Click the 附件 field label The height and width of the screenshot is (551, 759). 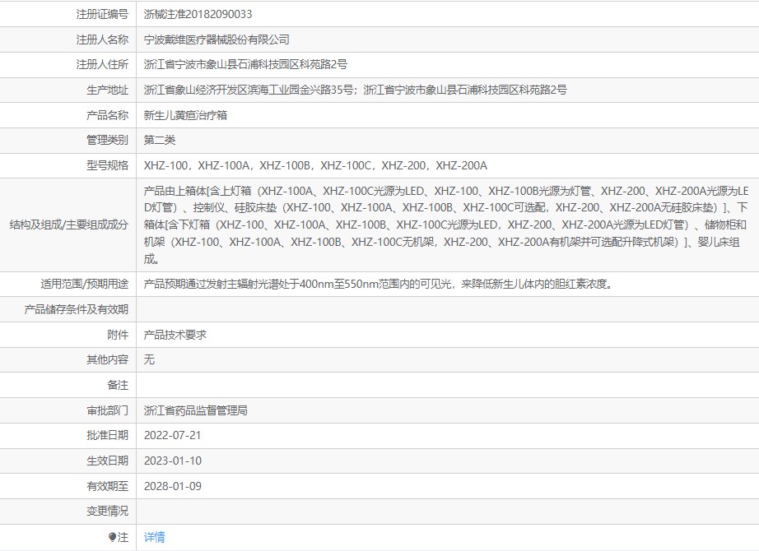tap(118, 335)
